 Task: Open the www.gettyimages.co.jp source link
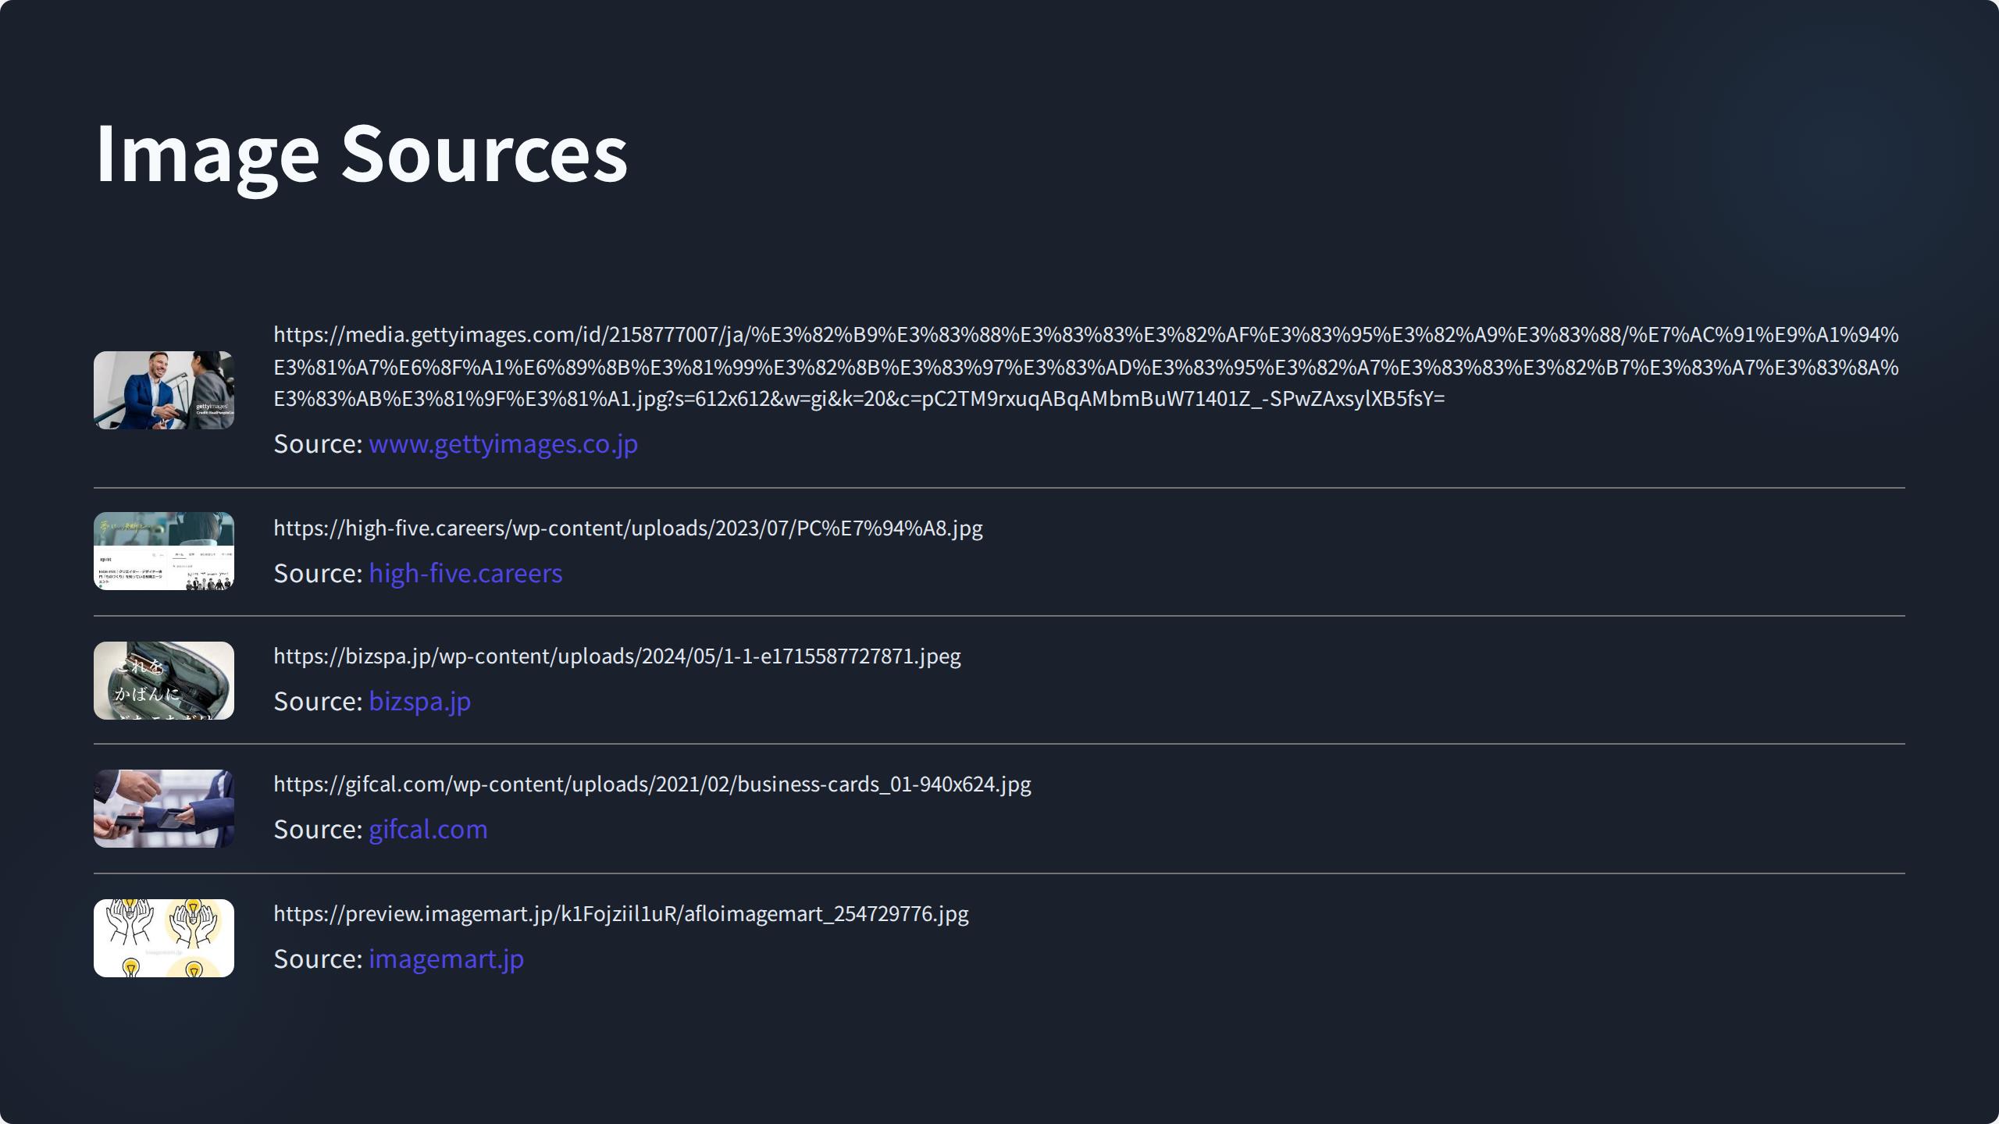[503, 443]
